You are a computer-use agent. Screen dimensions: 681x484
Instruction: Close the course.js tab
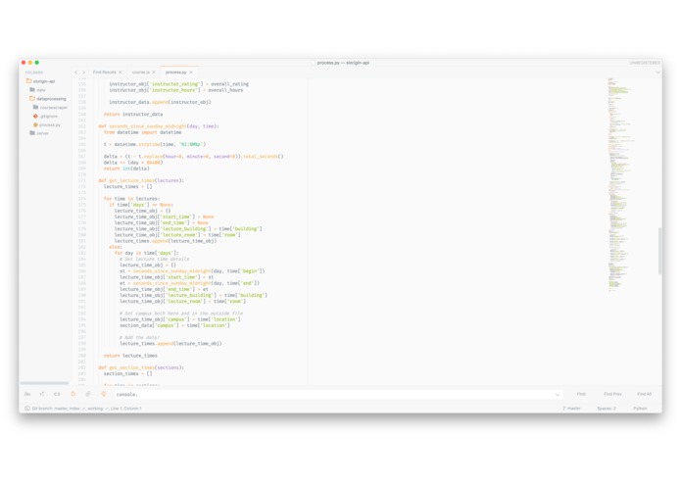(x=154, y=73)
